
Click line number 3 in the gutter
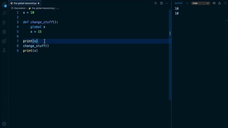(17, 22)
